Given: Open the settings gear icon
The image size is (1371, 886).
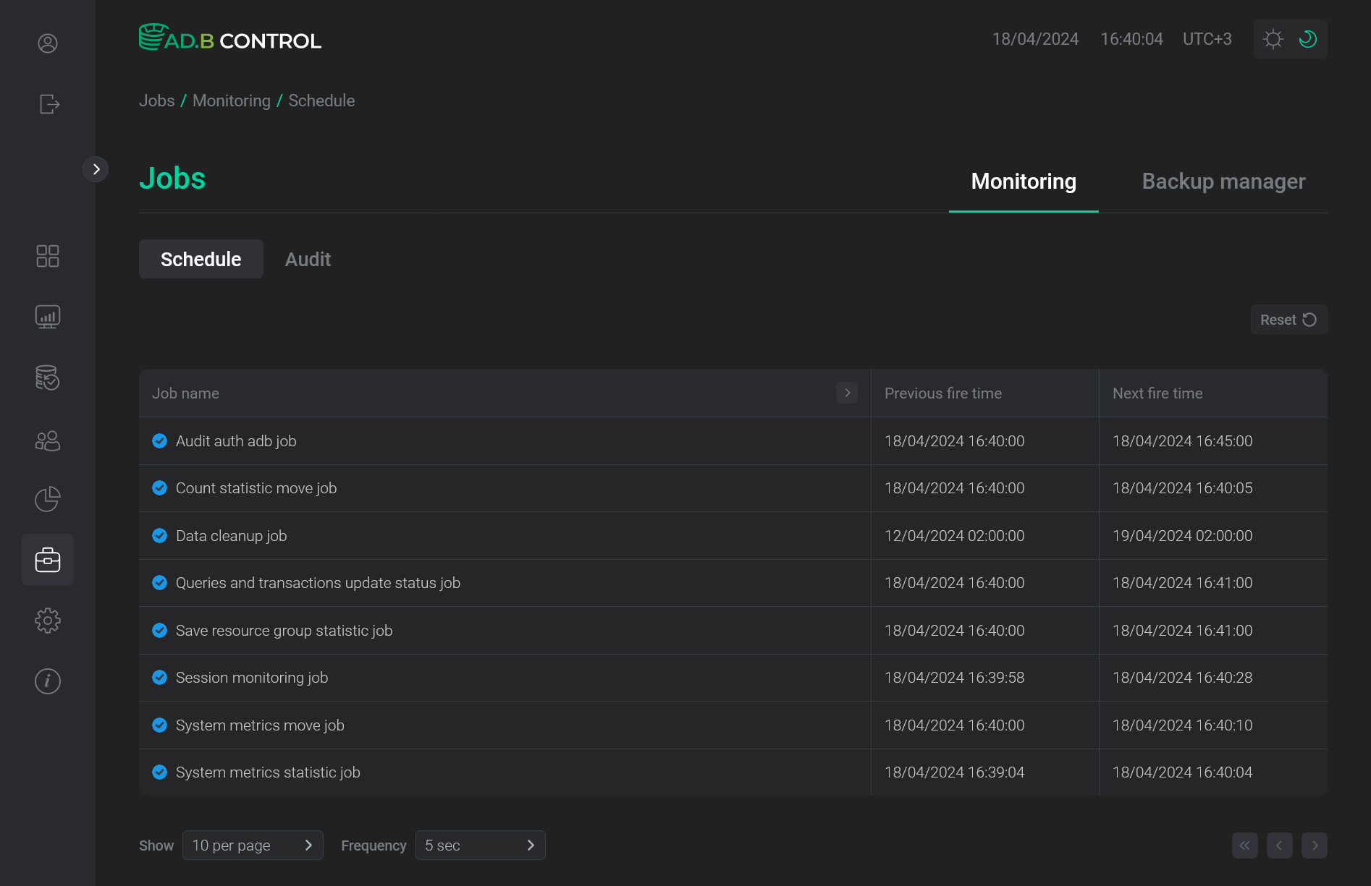Looking at the screenshot, I should [48, 620].
